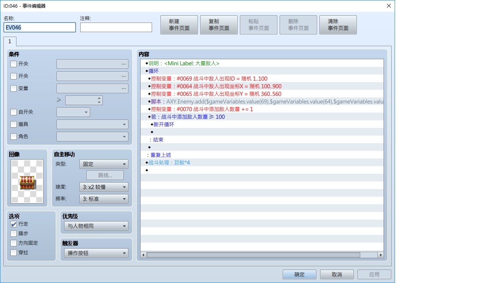The image size is (489, 283).
Task: Click the 复制事件页面 button
Action: (x=219, y=25)
